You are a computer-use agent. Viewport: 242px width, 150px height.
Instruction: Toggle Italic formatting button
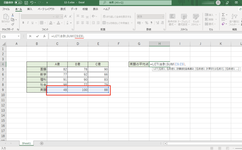pyautogui.click(x=29, y=23)
